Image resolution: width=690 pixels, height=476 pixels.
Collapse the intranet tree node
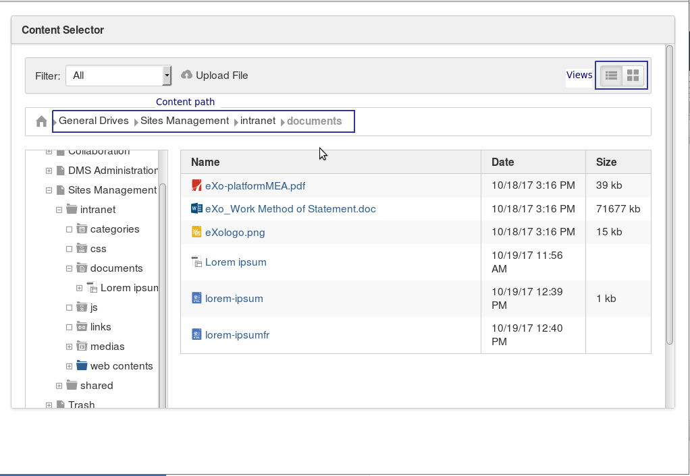click(x=59, y=210)
